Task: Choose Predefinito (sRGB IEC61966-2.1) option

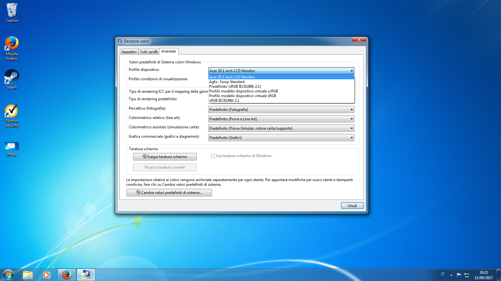Action: (x=281, y=86)
